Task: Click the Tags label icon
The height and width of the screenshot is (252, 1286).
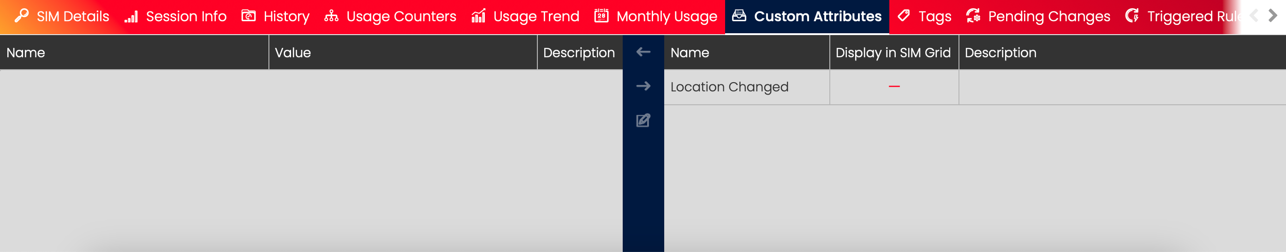Action: pos(903,16)
